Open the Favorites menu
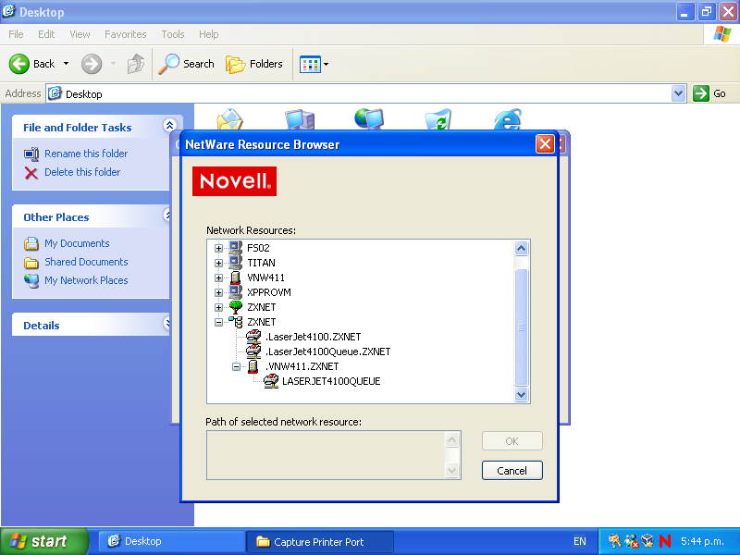Screen dimensions: 740x555 pos(126,34)
